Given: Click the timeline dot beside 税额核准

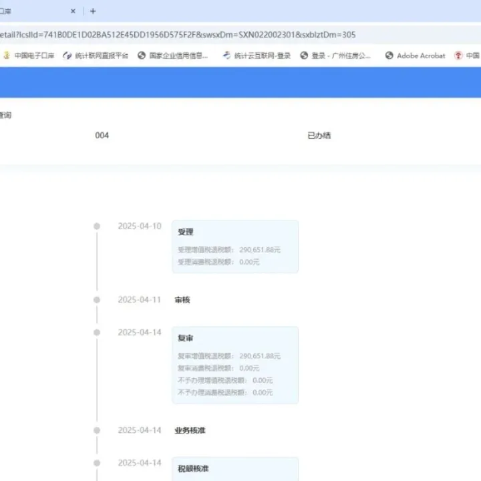Looking at the screenshot, I should (x=97, y=463).
